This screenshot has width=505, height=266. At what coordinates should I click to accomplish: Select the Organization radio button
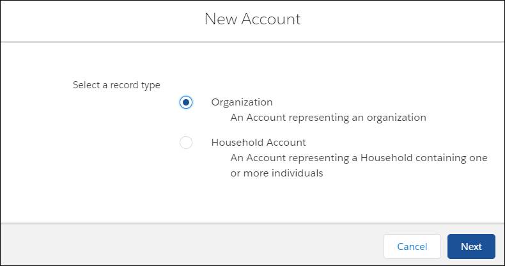click(186, 102)
